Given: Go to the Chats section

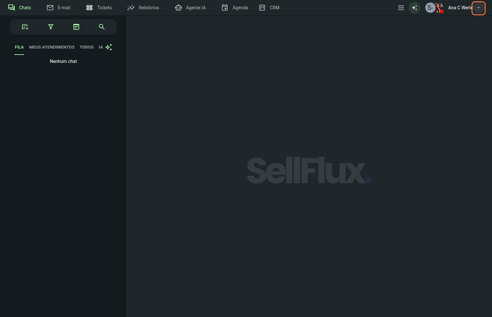Looking at the screenshot, I should coord(19,8).
